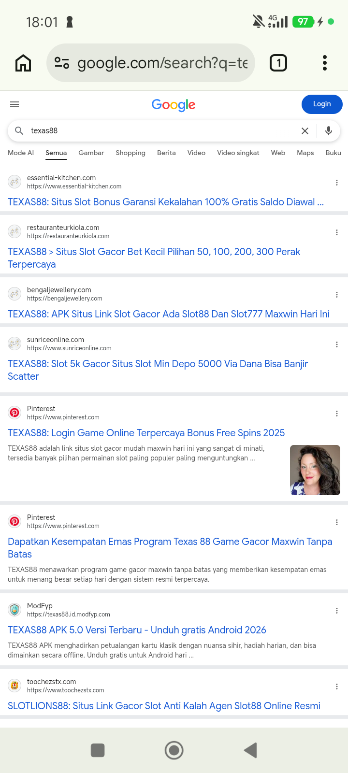Open site info icon in address bar
The width and height of the screenshot is (348, 773).
pyautogui.click(x=62, y=63)
